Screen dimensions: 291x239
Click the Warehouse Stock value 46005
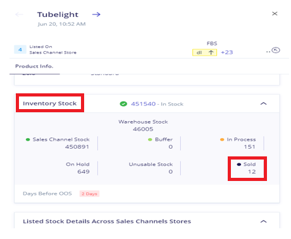(143, 129)
